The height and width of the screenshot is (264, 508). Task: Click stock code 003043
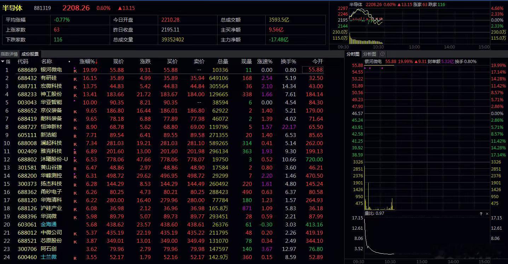pos(27,102)
